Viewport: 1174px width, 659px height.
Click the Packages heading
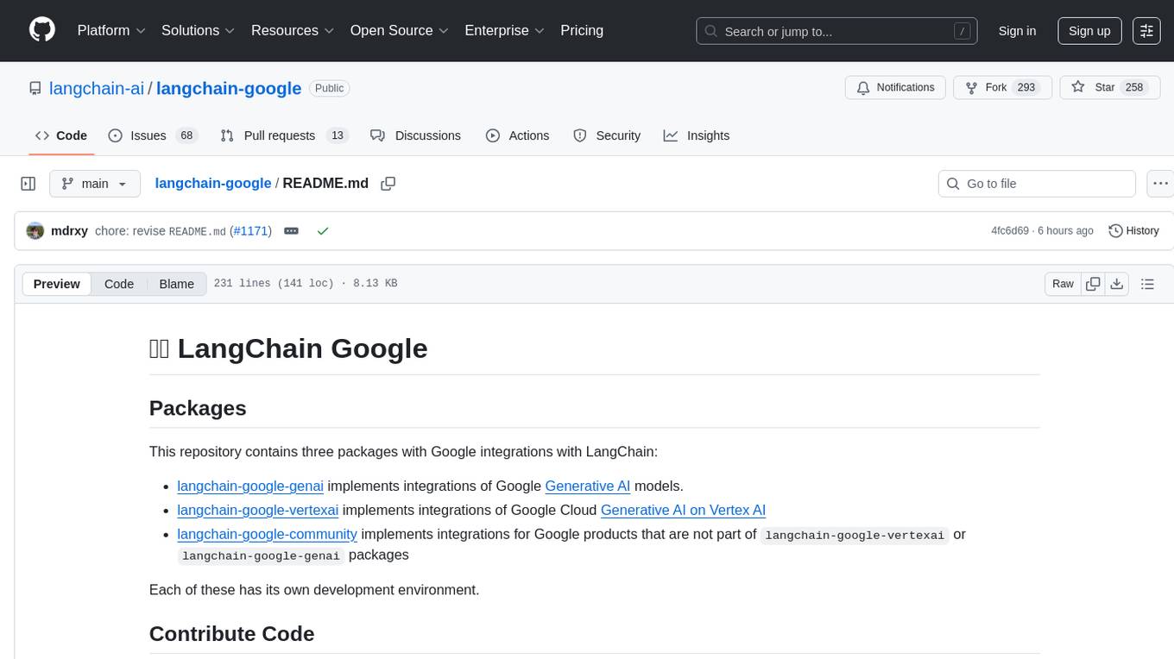[198, 408]
